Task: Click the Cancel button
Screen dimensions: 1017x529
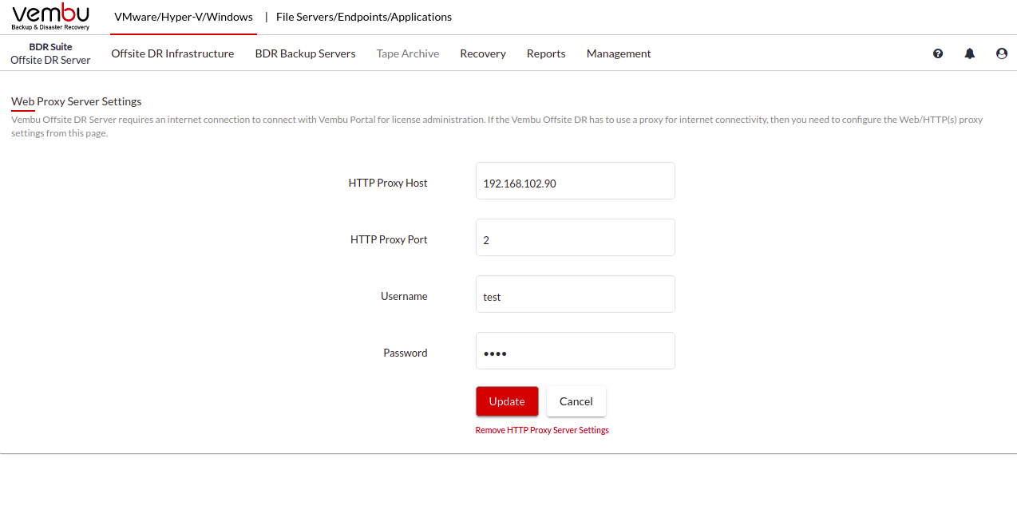Action: pos(576,401)
